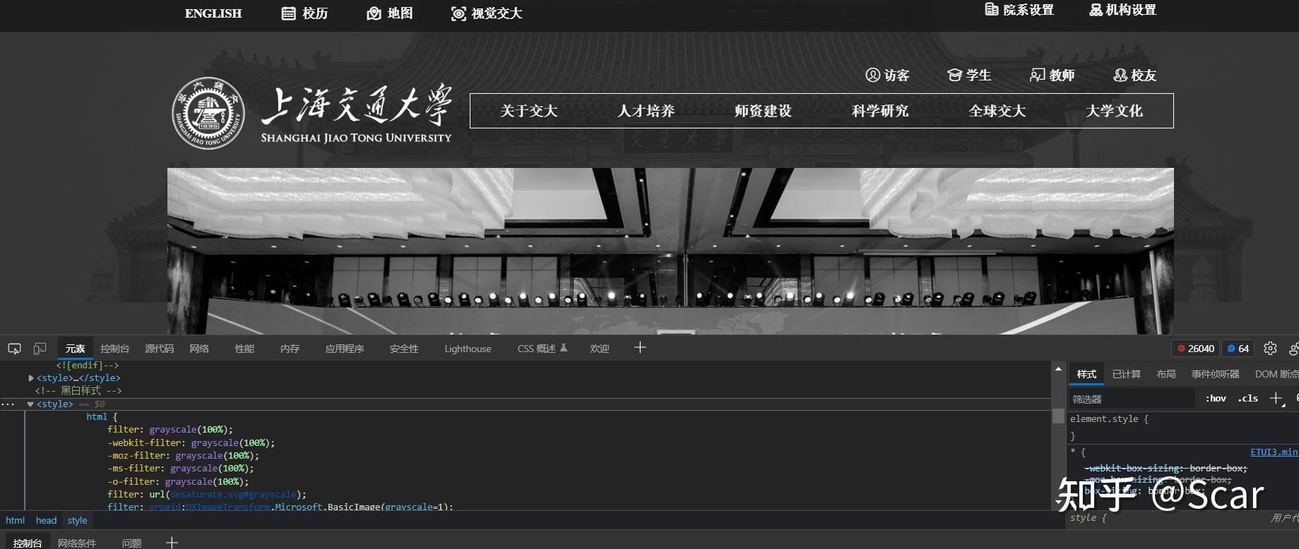Open 大学文化 navigation menu
The height and width of the screenshot is (549, 1299).
pyautogui.click(x=1114, y=111)
